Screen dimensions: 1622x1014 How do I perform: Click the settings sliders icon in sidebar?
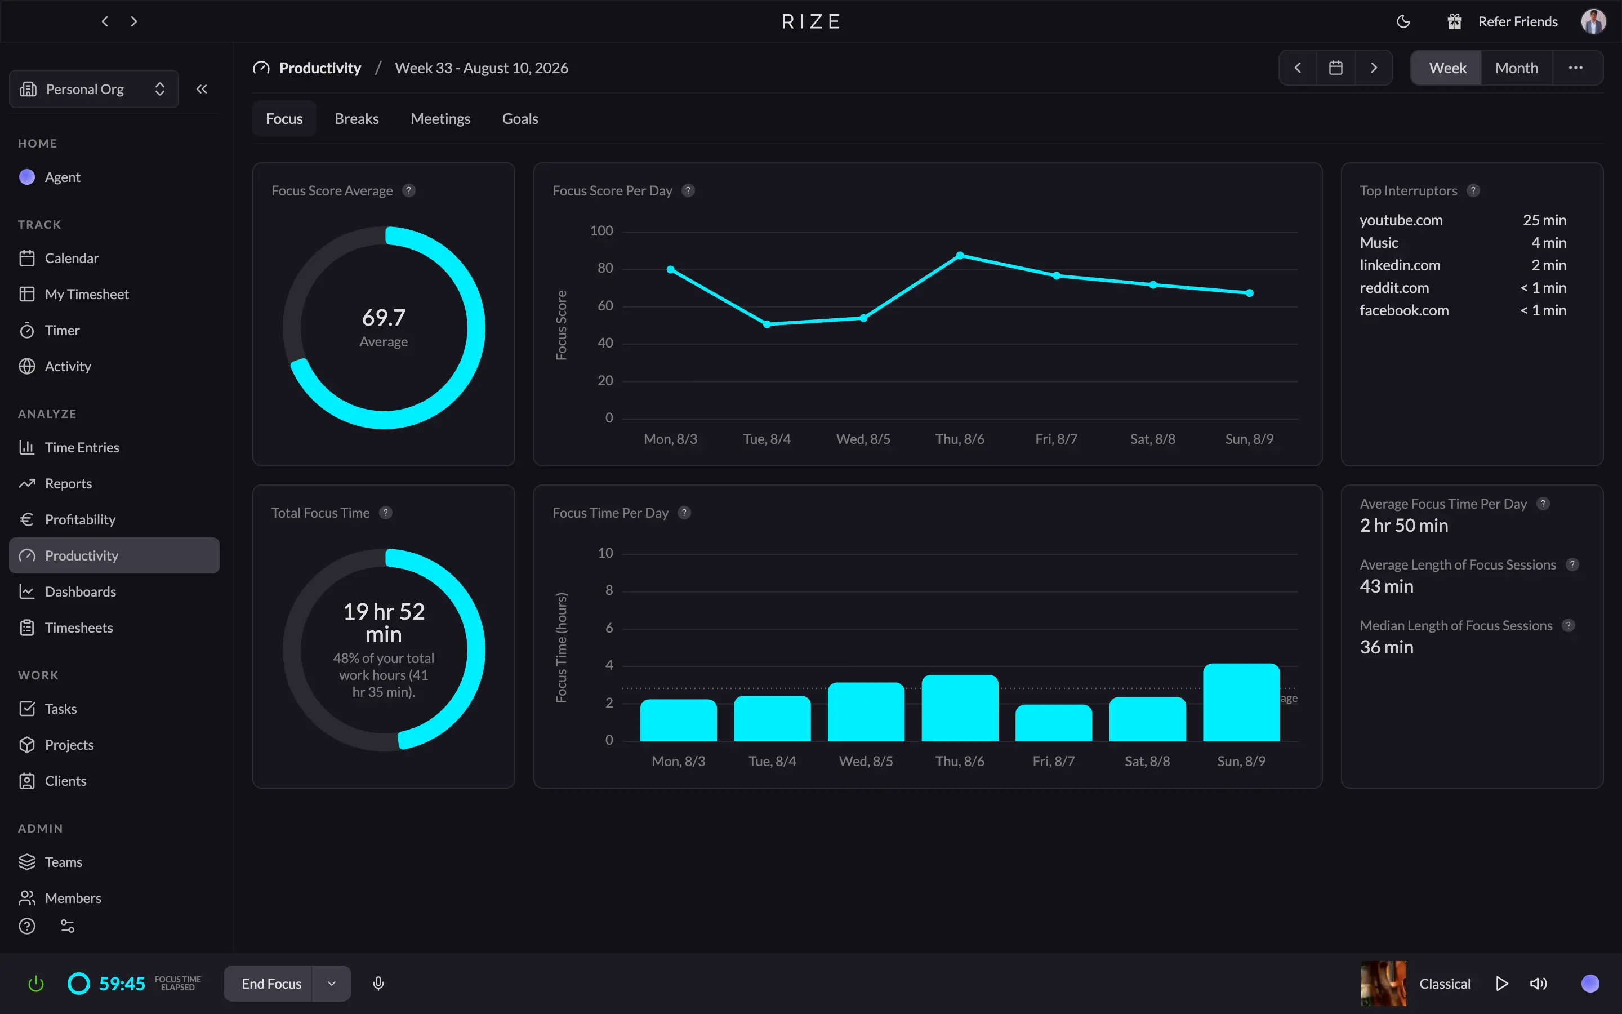click(x=68, y=926)
